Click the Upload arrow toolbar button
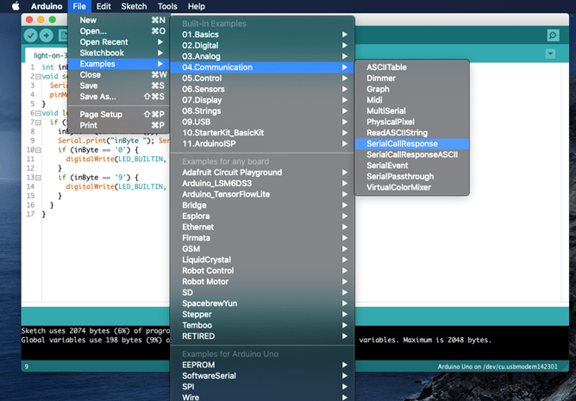 (47, 35)
